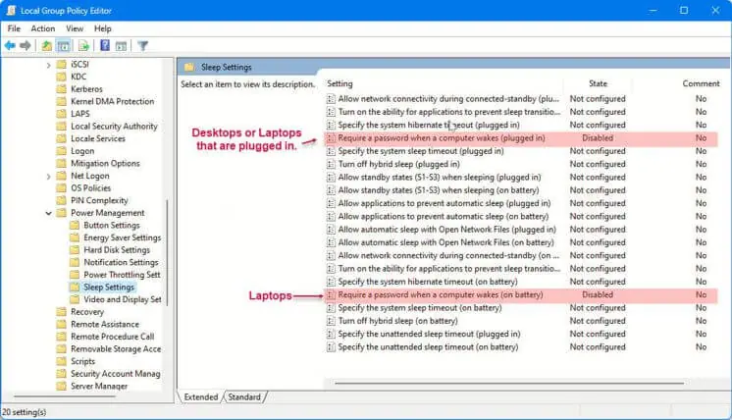Select Security Account Manager tree item

click(115, 374)
